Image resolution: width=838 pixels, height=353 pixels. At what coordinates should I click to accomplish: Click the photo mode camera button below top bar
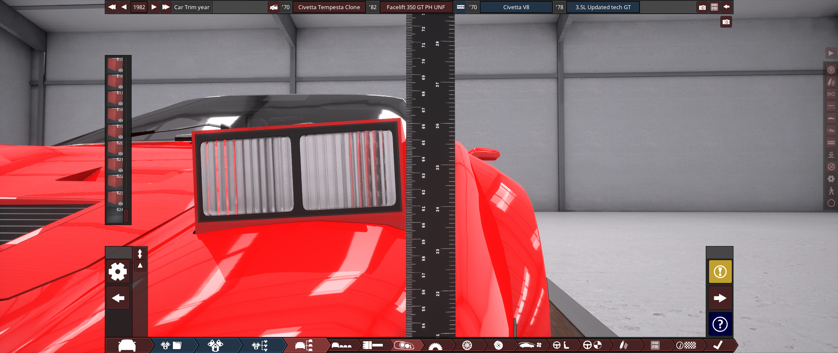[726, 22]
